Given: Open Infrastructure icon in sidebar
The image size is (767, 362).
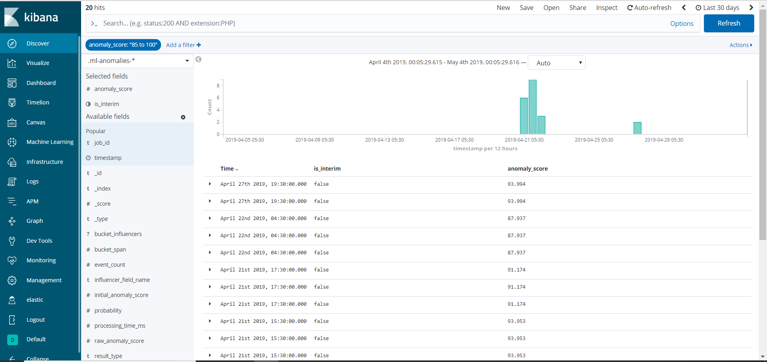Looking at the screenshot, I should [x=12, y=162].
